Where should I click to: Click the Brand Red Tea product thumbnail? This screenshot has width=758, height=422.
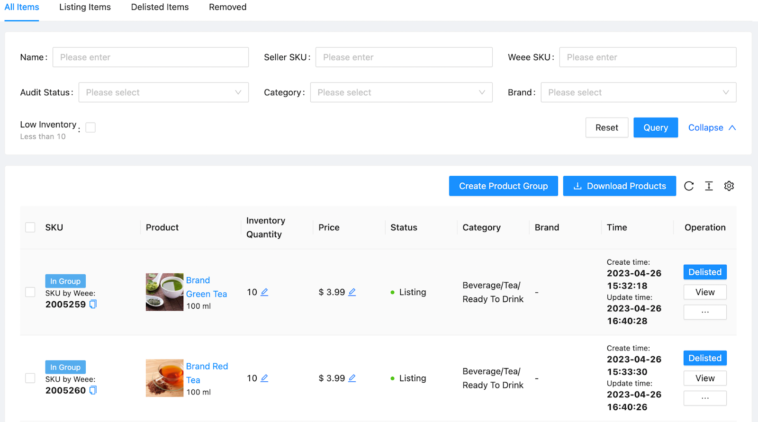click(164, 378)
